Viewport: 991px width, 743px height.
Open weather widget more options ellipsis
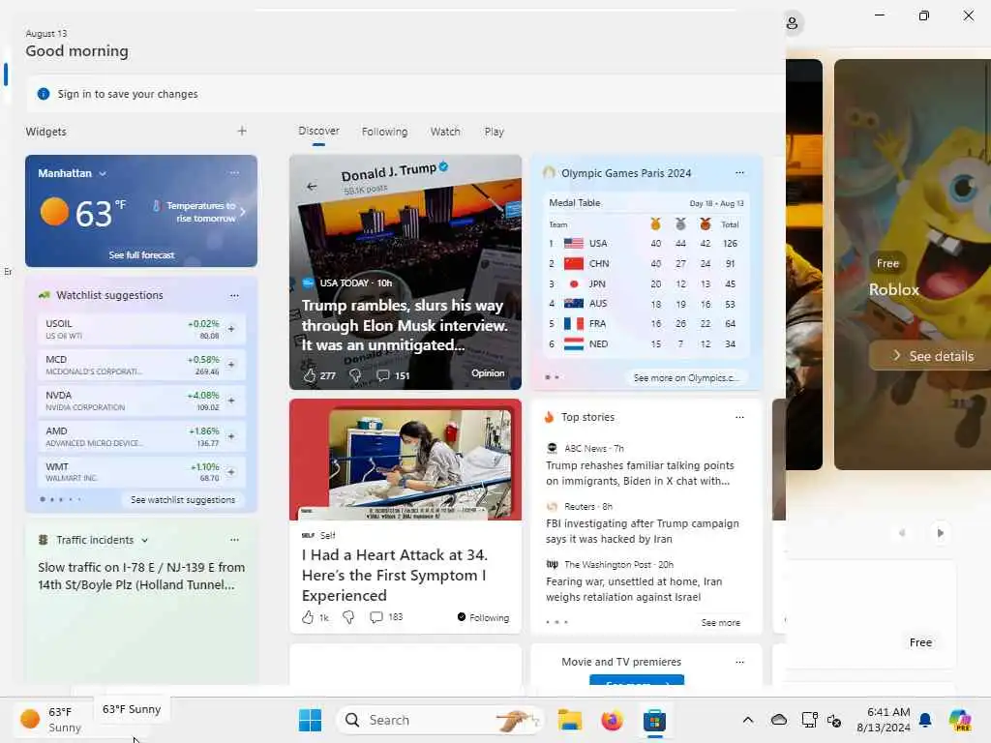(234, 173)
